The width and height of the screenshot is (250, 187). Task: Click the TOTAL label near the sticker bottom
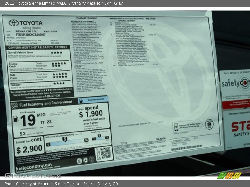coord(124,143)
